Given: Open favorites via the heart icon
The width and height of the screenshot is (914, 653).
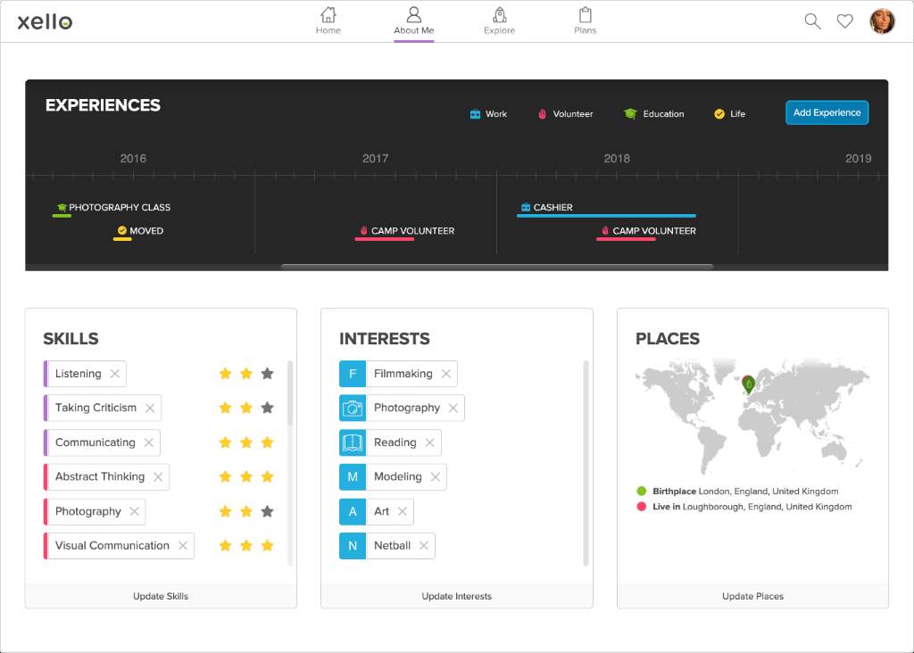Looking at the screenshot, I should 844,21.
